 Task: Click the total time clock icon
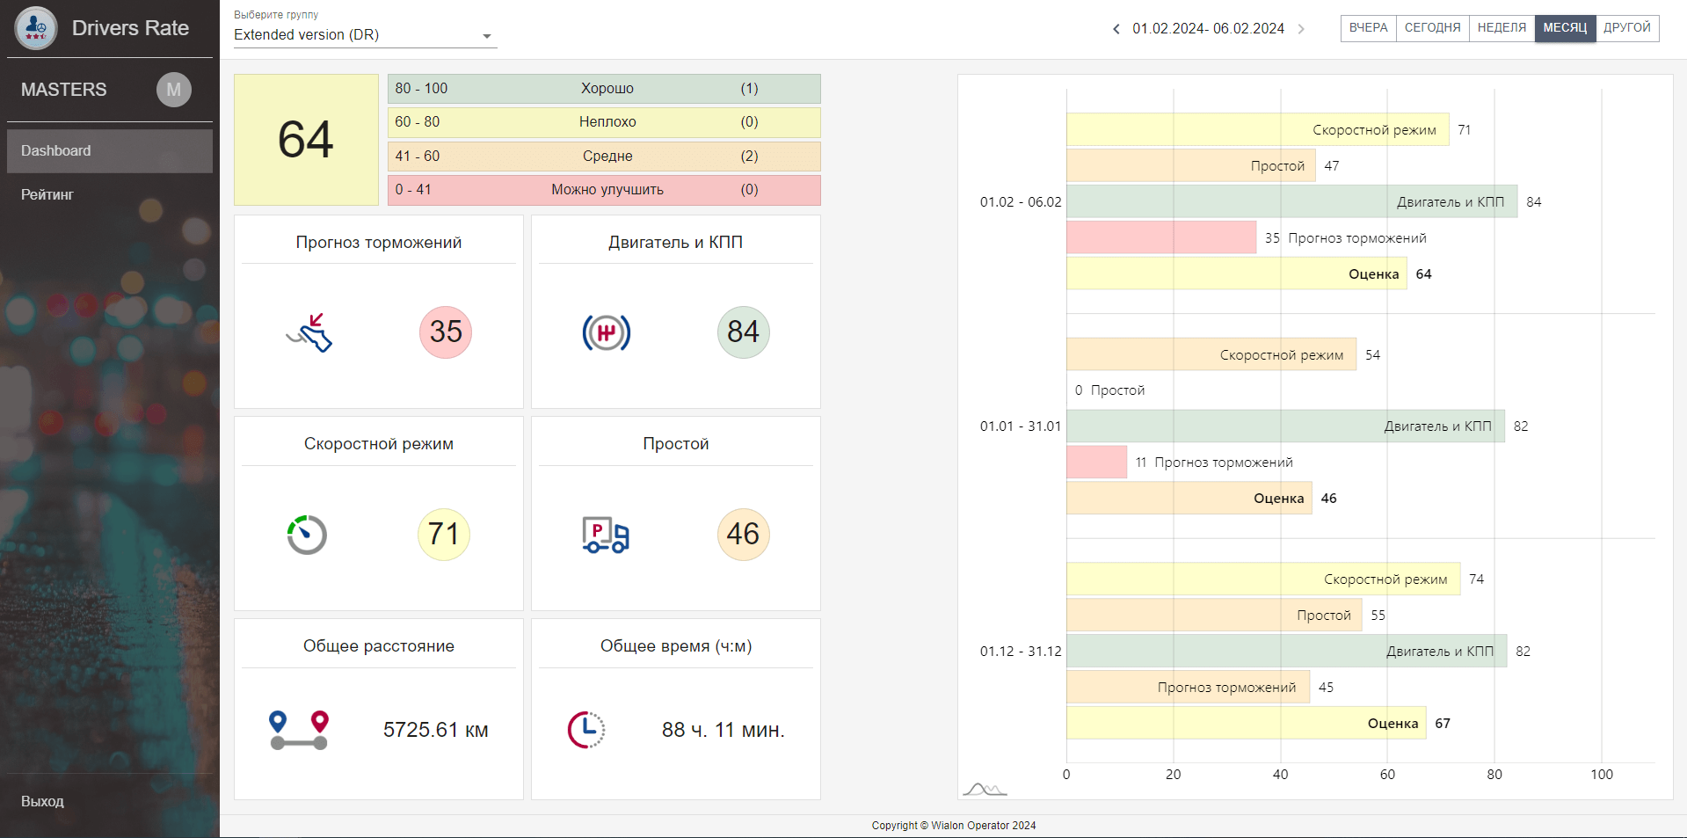pos(586,730)
